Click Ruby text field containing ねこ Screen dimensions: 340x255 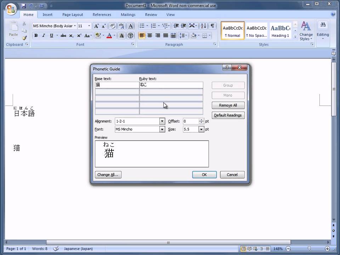pyautogui.click(x=171, y=85)
